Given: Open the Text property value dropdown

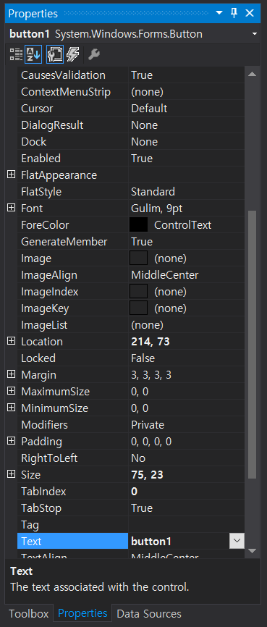Looking at the screenshot, I should pos(237,541).
